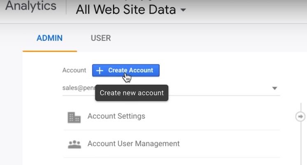Click the circular arrow column connector icon

point(300,116)
